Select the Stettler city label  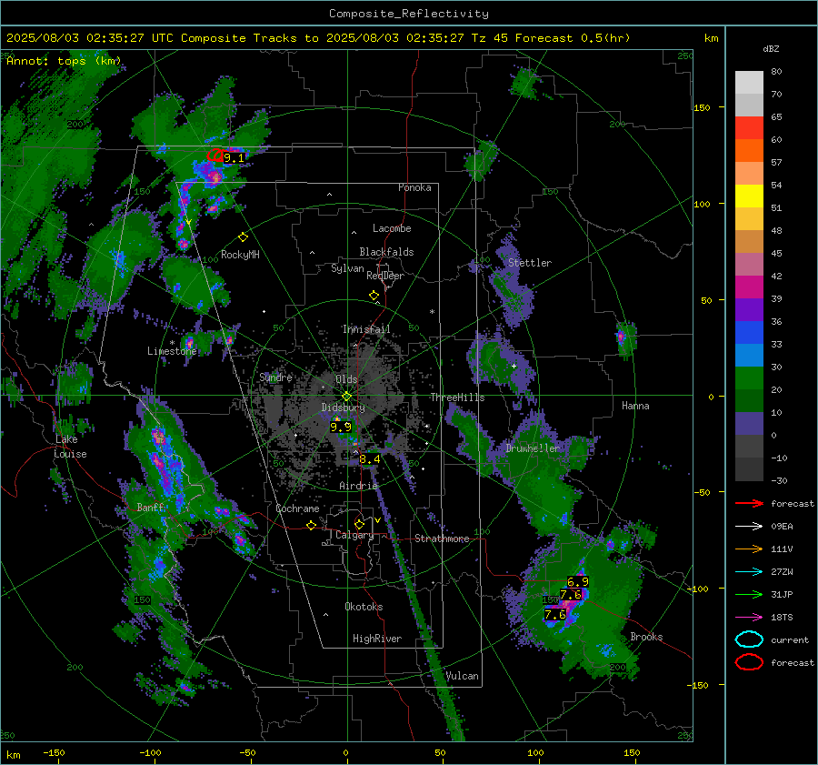[x=530, y=263]
